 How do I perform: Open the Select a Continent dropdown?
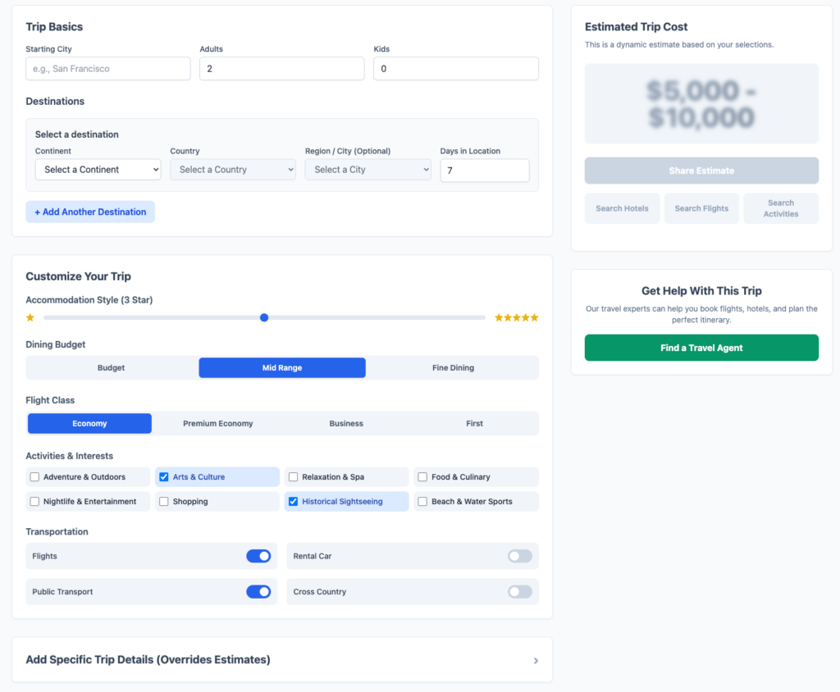(x=98, y=170)
